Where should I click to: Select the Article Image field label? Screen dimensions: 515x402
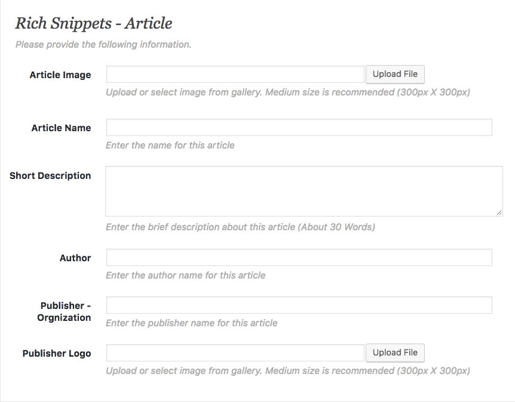(x=60, y=75)
